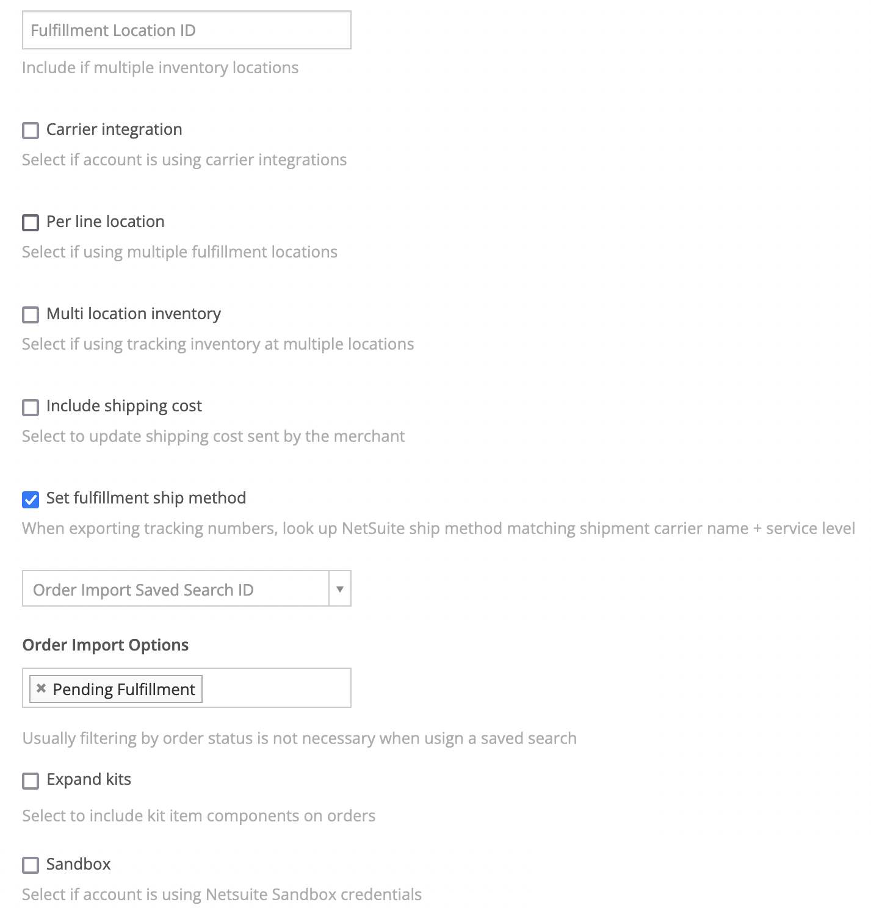Turn on Multi location inventory
Image resolution: width=871 pixels, height=916 pixels.
coord(31,315)
